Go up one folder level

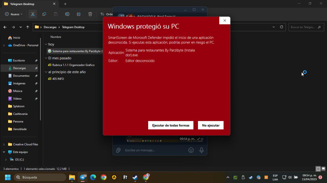tap(28, 27)
